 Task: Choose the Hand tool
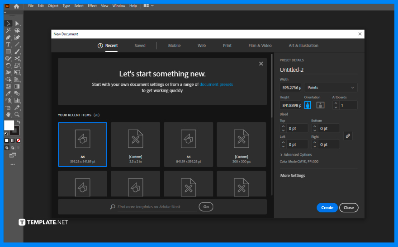[x=8, y=115]
